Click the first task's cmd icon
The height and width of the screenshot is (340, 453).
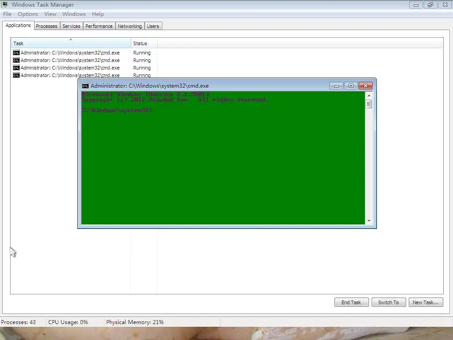click(16, 53)
